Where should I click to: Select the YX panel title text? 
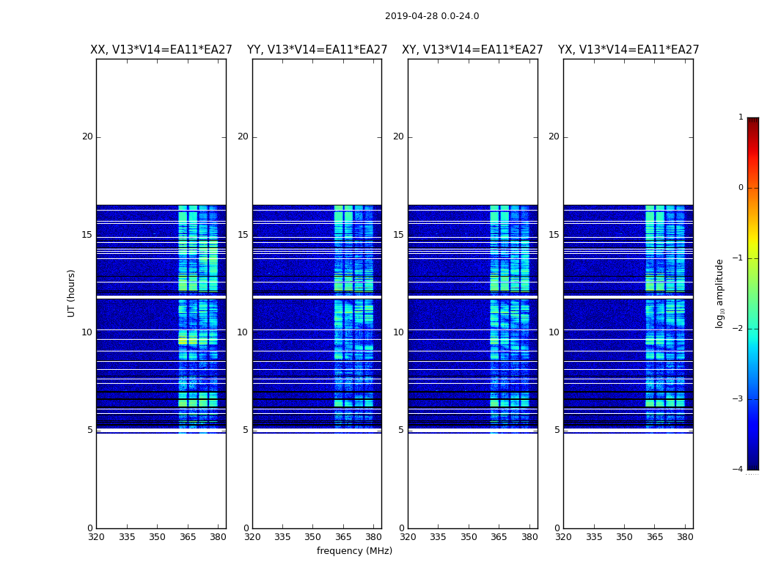click(628, 50)
